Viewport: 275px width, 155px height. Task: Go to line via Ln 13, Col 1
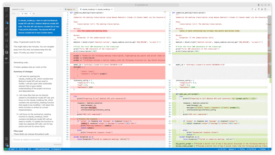[x=222, y=149]
